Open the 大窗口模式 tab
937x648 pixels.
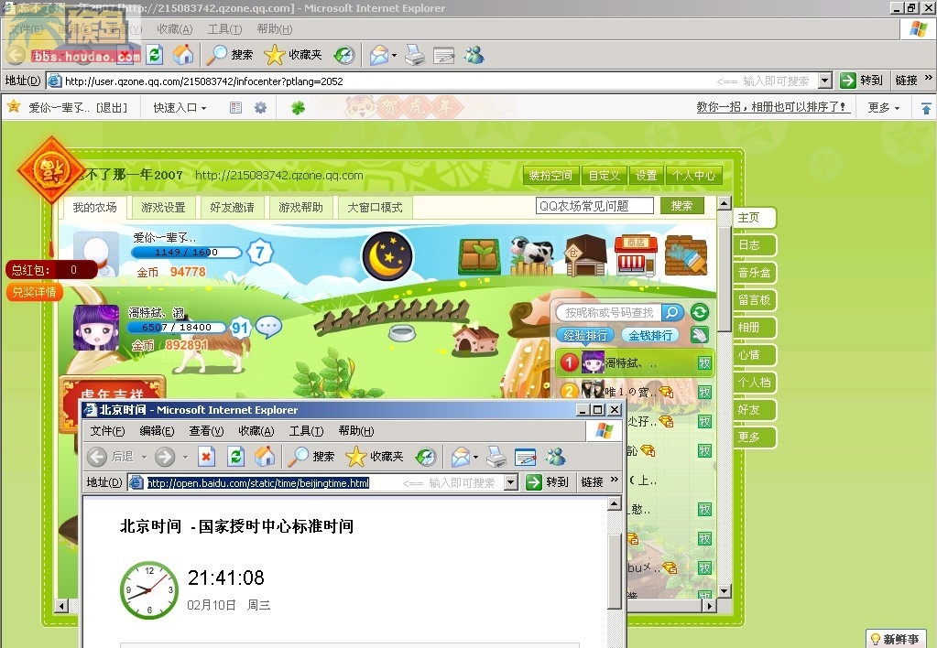tap(375, 207)
